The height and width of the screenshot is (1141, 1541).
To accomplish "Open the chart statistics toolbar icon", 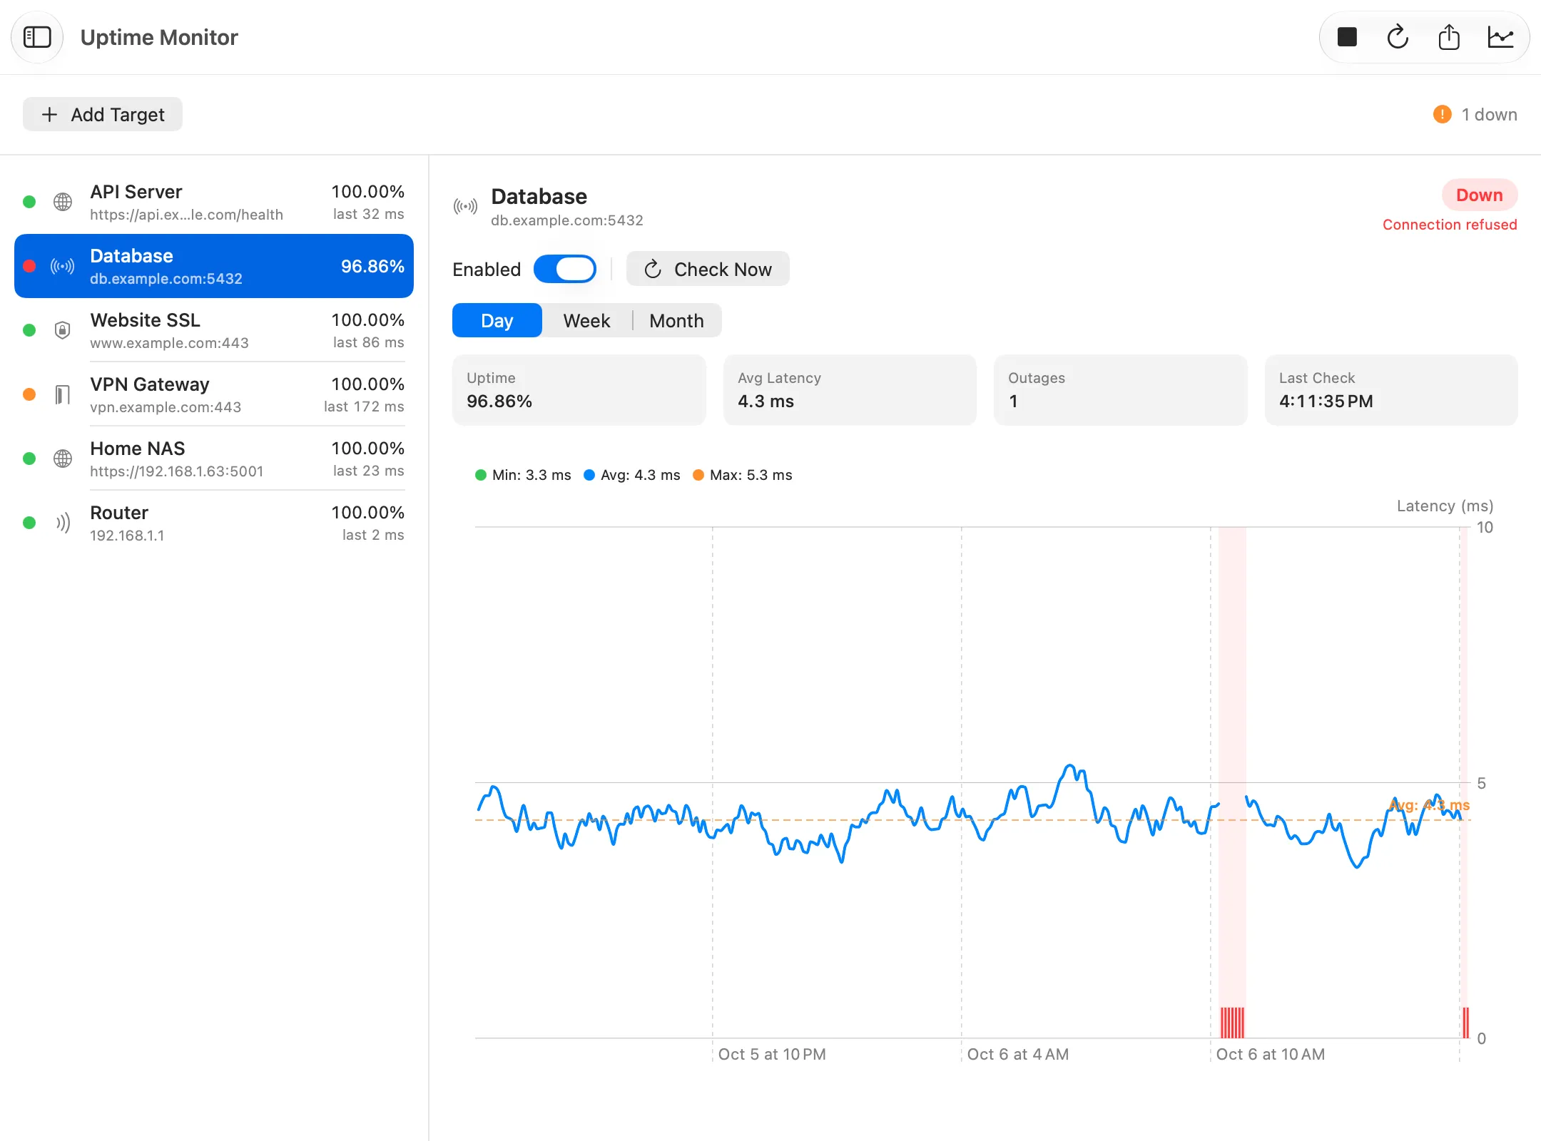I will click(1500, 37).
